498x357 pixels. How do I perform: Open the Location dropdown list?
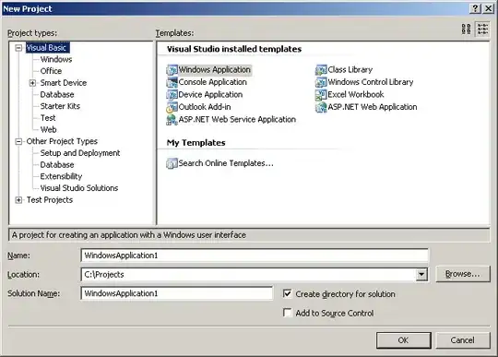[x=421, y=274]
